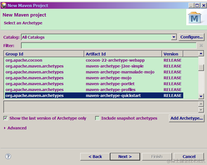
Task: Open the help question mark icon
Action: [x=8, y=156]
